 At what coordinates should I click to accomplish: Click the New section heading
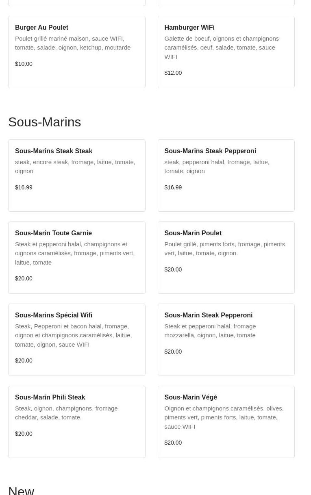21,490
